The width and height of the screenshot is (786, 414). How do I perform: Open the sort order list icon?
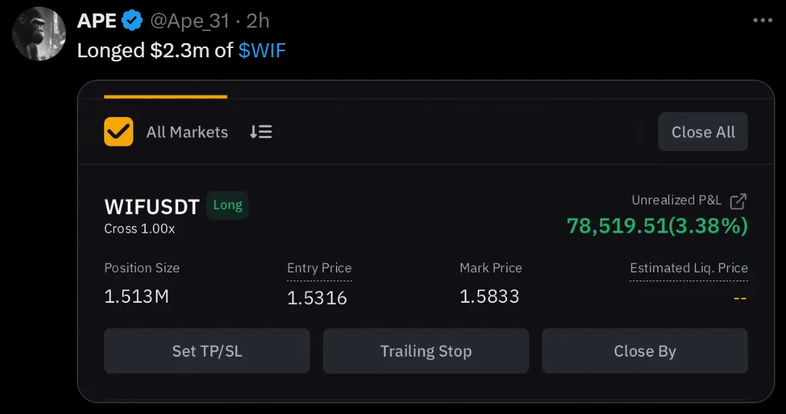[261, 131]
